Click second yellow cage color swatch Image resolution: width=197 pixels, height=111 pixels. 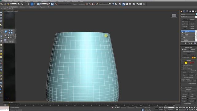point(195,58)
